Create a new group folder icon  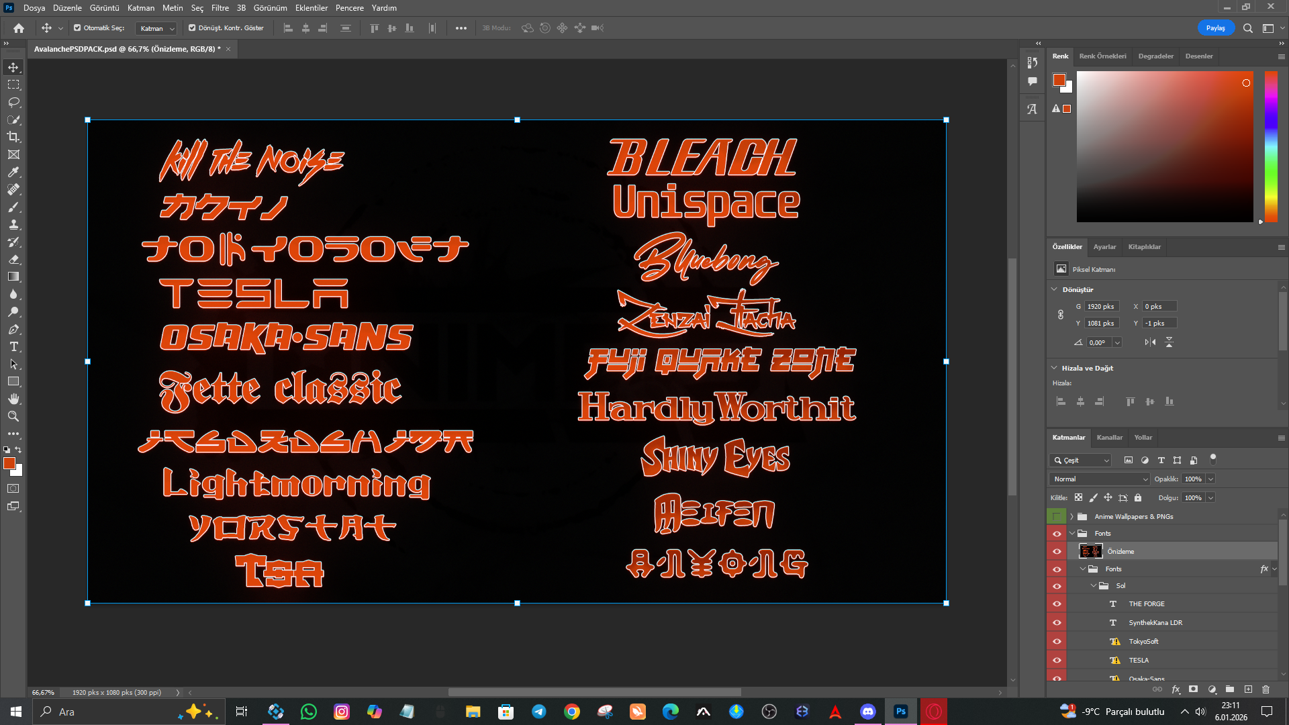point(1230,689)
